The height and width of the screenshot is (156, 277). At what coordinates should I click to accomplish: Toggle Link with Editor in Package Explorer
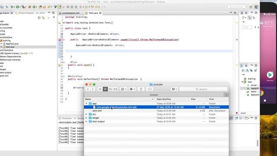[x=43, y=18]
